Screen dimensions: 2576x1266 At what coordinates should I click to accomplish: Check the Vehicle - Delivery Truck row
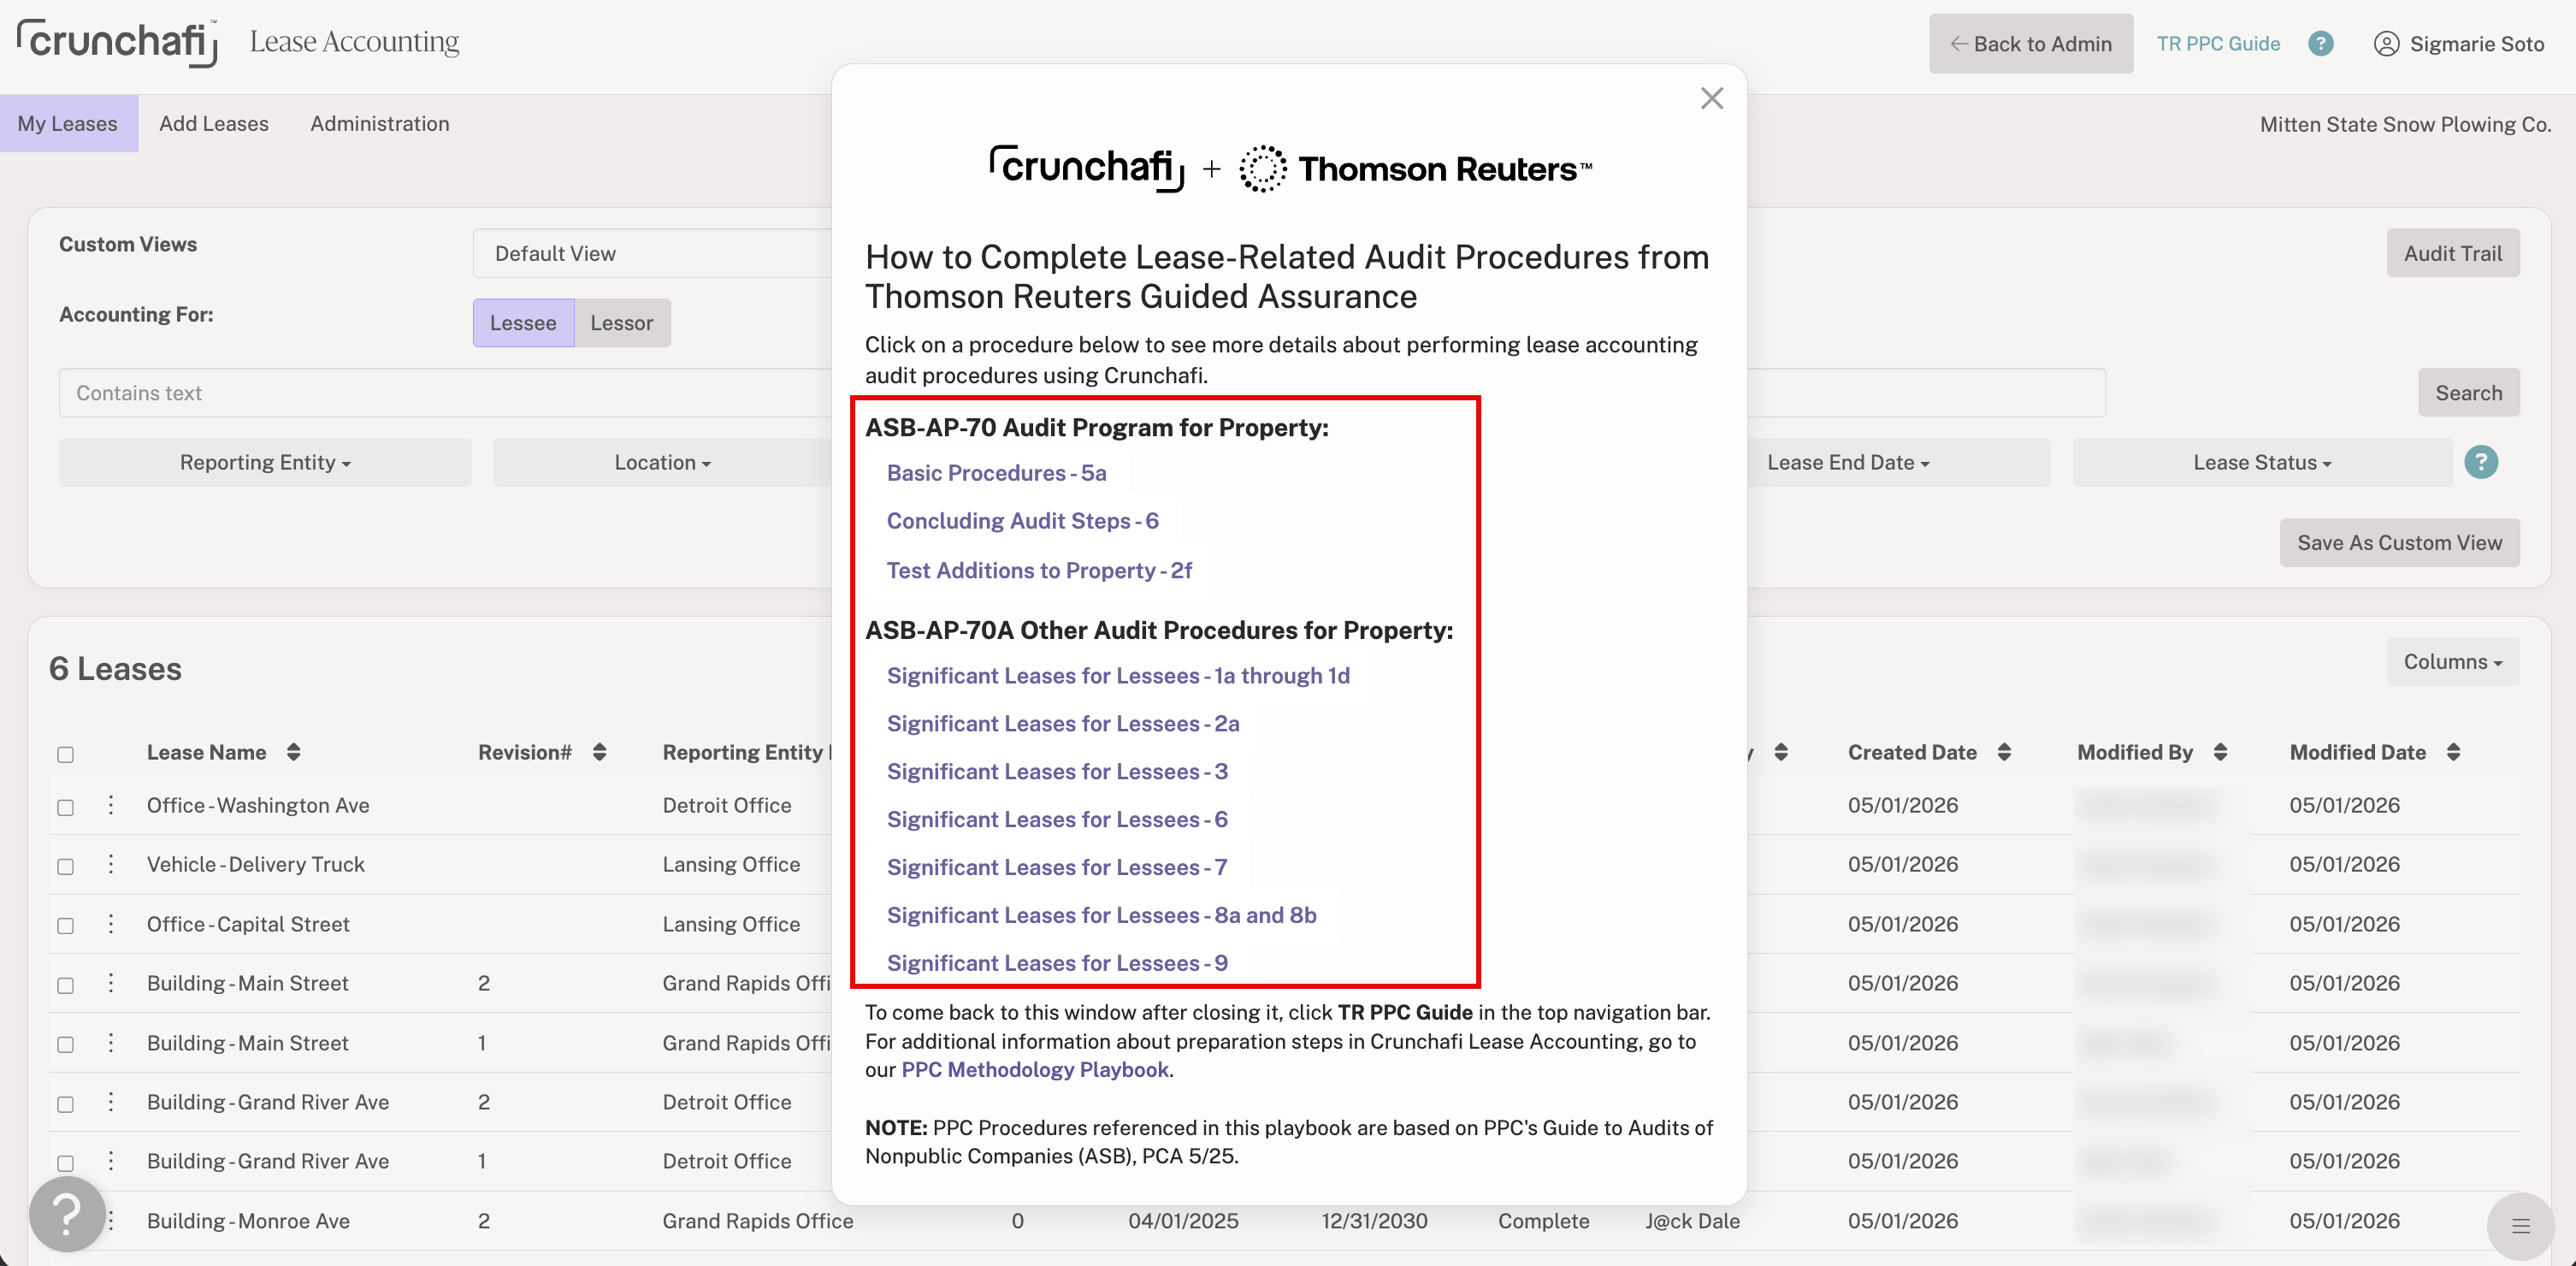point(66,866)
